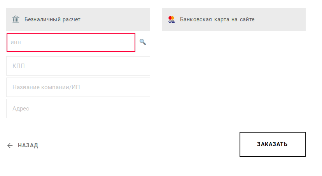Click the Mastercard logo circles

(171, 18)
